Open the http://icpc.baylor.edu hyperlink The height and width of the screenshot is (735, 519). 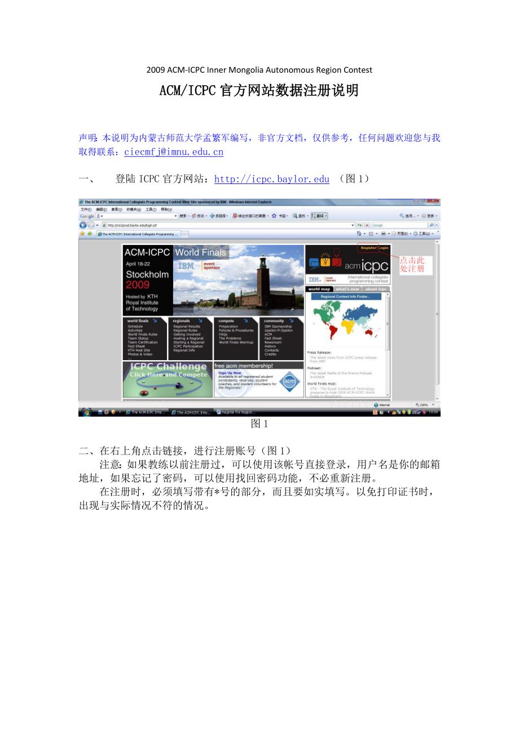(x=272, y=179)
